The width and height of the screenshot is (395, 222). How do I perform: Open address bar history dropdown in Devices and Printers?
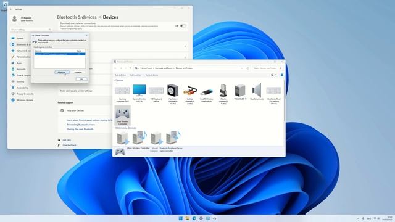pyautogui.click(x=242, y=68)
